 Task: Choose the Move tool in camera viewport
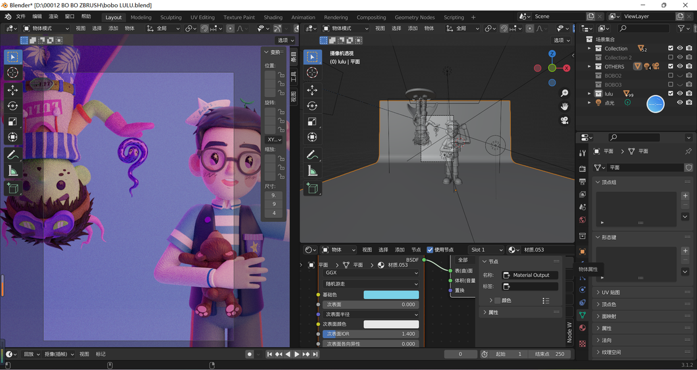[313, 91]
